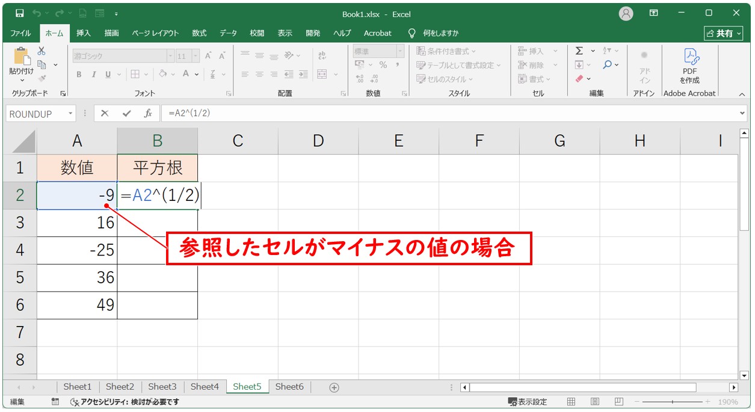Toggle underline formatting with the U icon
The image size is (755, 412).
(107, 75)
